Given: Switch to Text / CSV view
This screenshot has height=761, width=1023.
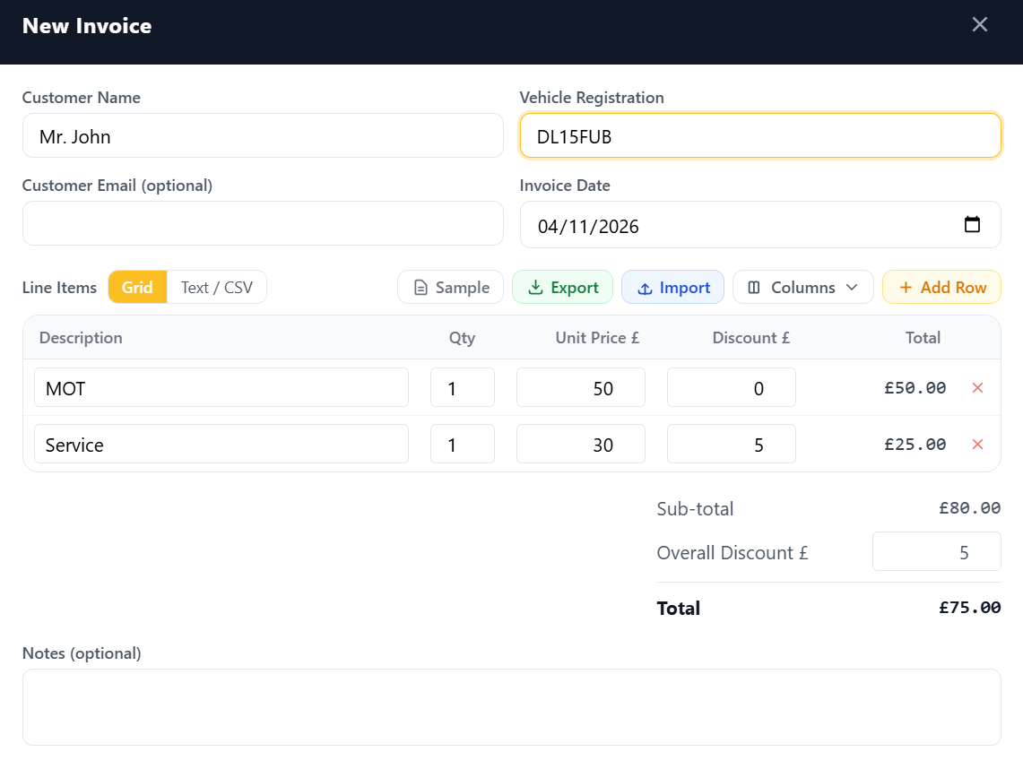Looking at the screenshot, I should pos(217,288).
